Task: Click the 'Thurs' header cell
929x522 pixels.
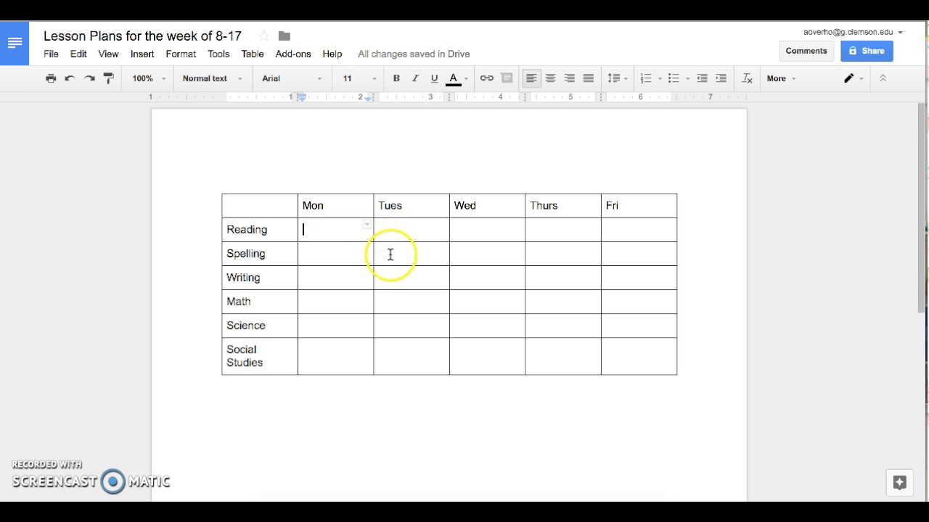Action: [563, 206]
